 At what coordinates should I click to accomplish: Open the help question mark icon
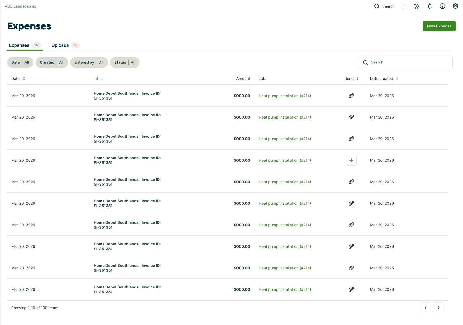coord(443,6)
